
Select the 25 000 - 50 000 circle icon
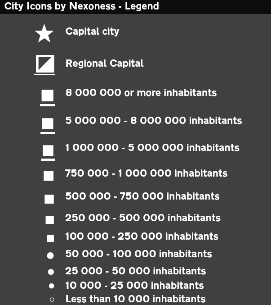pyautogui.click(x=51, y=272)
